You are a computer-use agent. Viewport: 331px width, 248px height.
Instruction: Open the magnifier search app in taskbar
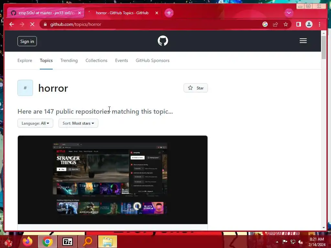[x=88, y=242]
